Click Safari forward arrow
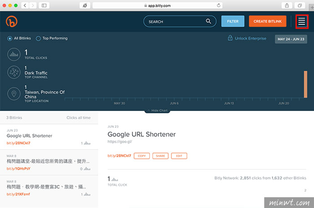 point(33,5)
